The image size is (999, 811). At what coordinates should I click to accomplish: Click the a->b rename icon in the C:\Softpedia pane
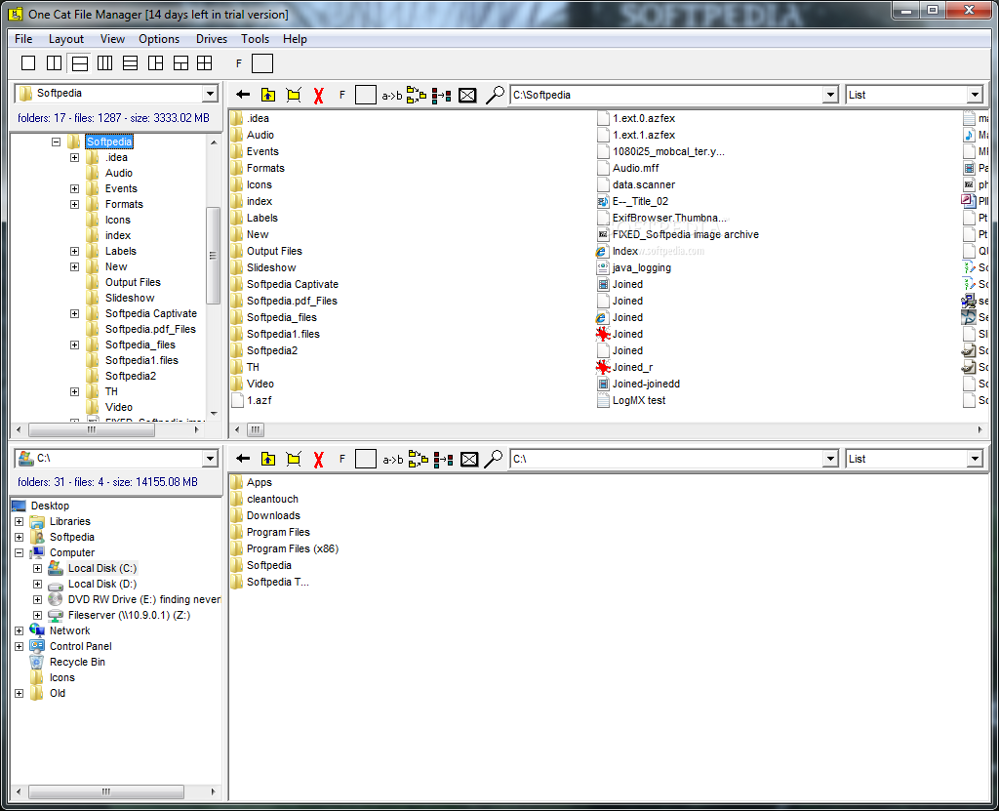click(x=392, y=96)
